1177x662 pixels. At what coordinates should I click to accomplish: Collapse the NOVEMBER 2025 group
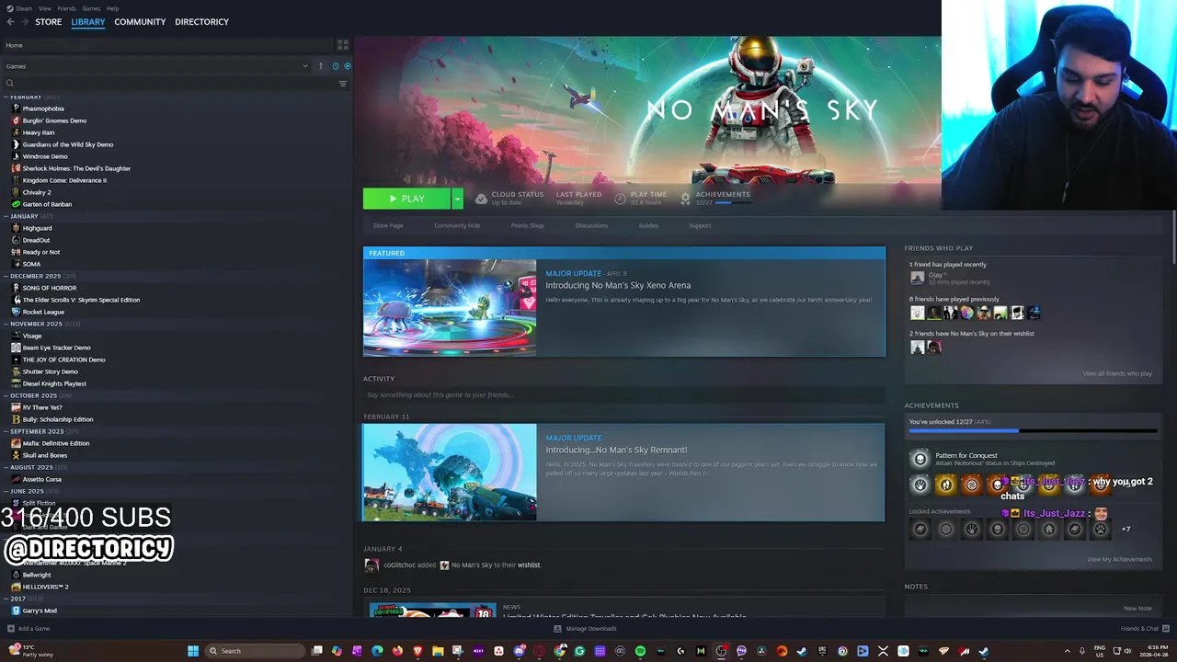tap(6, 324)
